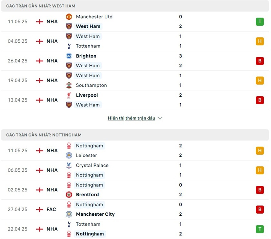Open the FAC competition label on 27.04.25
This screenshot has height=239, width=271.
point(51,210)
